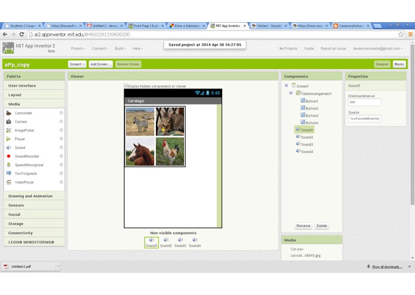Select the Camcorder component in Media palette

pyautogui.click(x=23, y=113)
